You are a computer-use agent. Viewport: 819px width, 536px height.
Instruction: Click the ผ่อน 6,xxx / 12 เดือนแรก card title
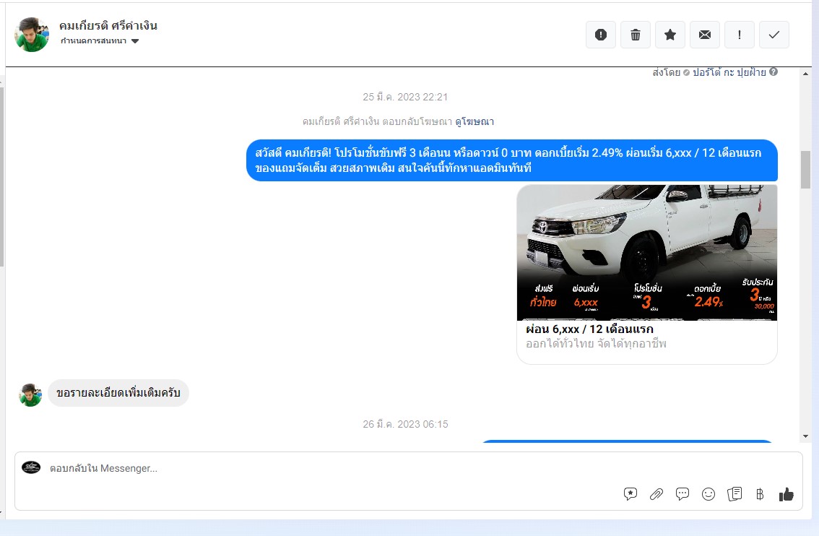coord(589,329)
